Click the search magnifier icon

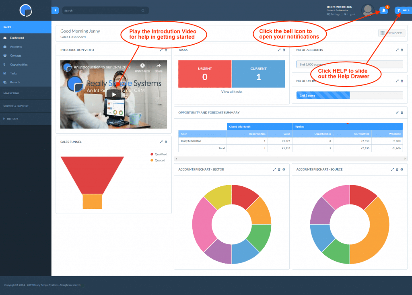click(x=143, y=10)
